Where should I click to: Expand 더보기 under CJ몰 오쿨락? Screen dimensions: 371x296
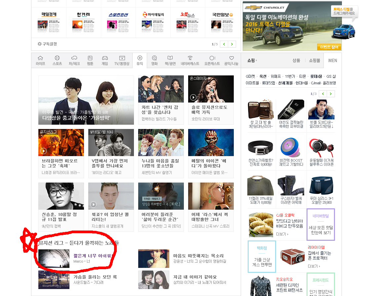point(282,234)
